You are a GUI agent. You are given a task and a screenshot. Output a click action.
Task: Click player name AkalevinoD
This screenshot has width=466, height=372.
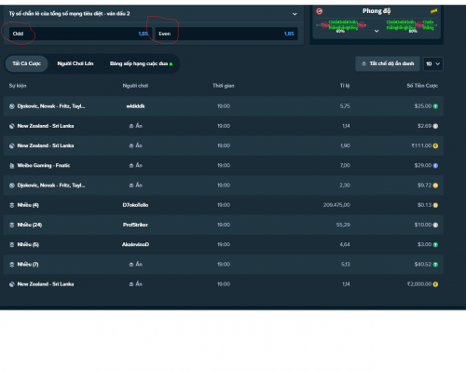135,244
